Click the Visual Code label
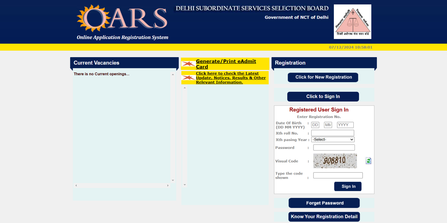This screenshot has width=447, height=223. pyautogui.click(x=287, y=161)
